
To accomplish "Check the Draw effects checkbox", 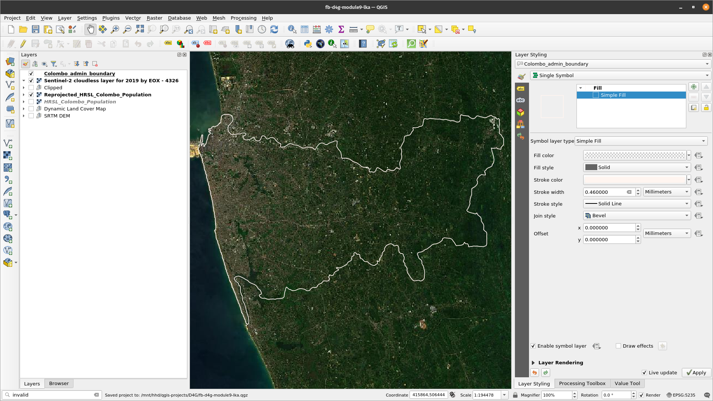I will click(618, 346).
